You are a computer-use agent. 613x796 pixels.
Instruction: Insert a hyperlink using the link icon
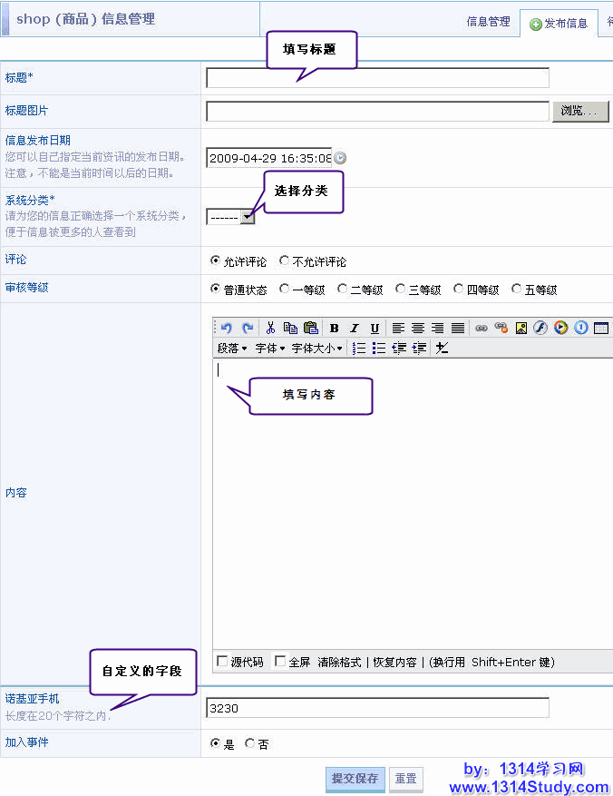pyautogui.click(x=482, y=329)
